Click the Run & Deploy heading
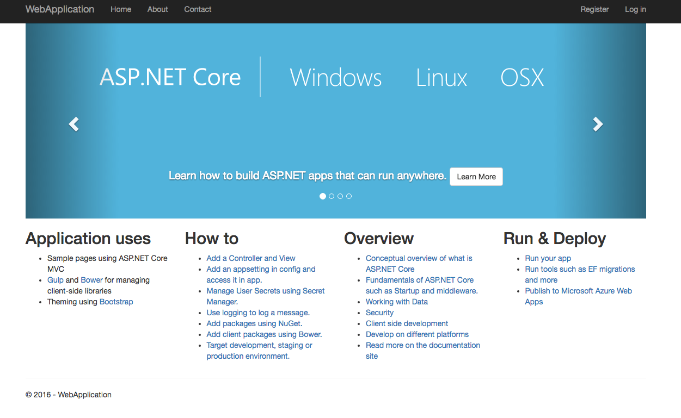Viewport: 681px width, 418px height. 555,239
